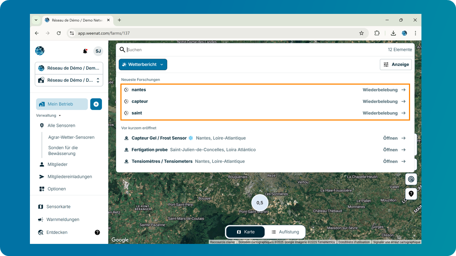Viewport: 456px width, 256px height.
Task: Click the Anzeige button
Action: [396, 64]
